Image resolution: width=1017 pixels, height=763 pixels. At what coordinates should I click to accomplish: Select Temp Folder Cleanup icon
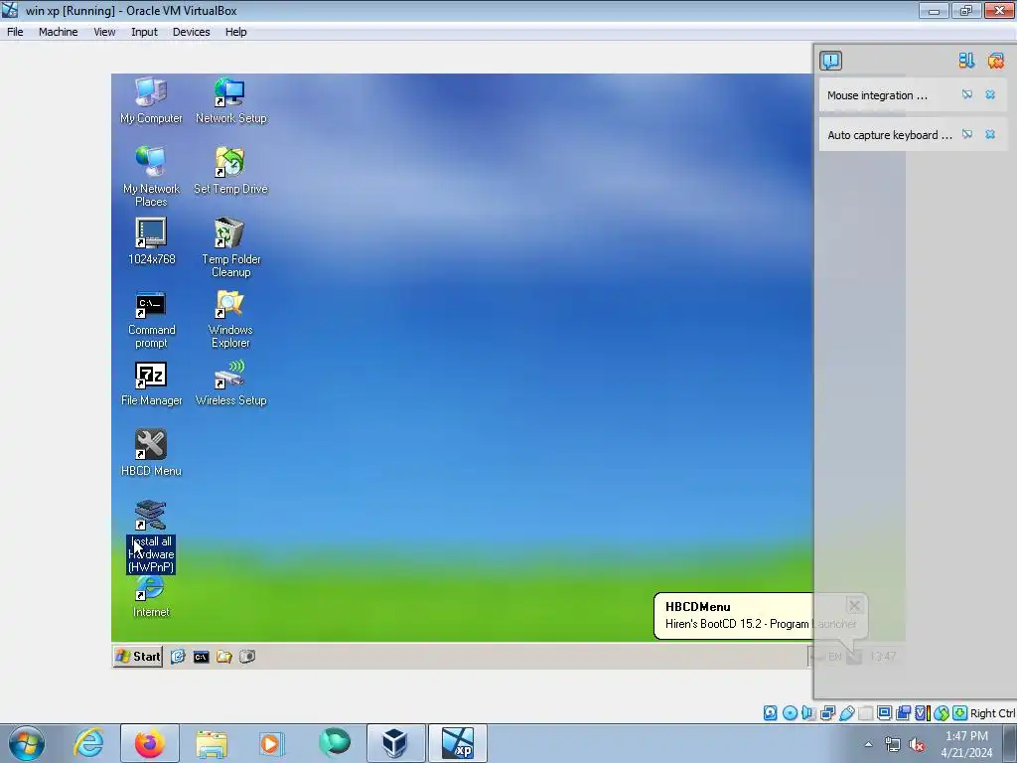click(x=230, y=247)
